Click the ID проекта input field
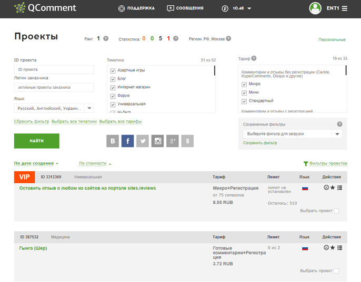Screen dimensions: 361x282 54,69
